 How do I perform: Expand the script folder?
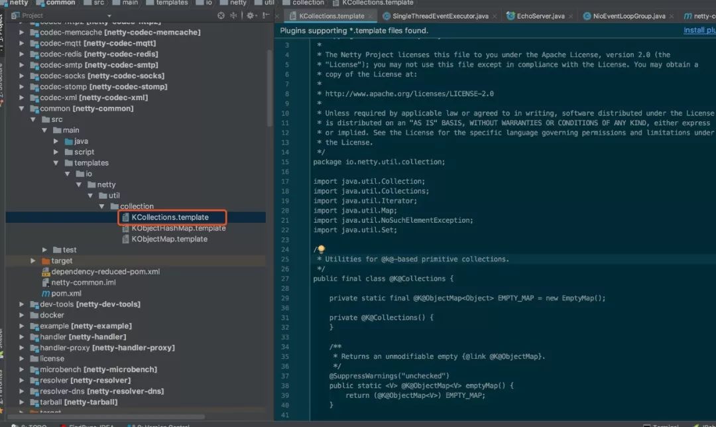56,152
